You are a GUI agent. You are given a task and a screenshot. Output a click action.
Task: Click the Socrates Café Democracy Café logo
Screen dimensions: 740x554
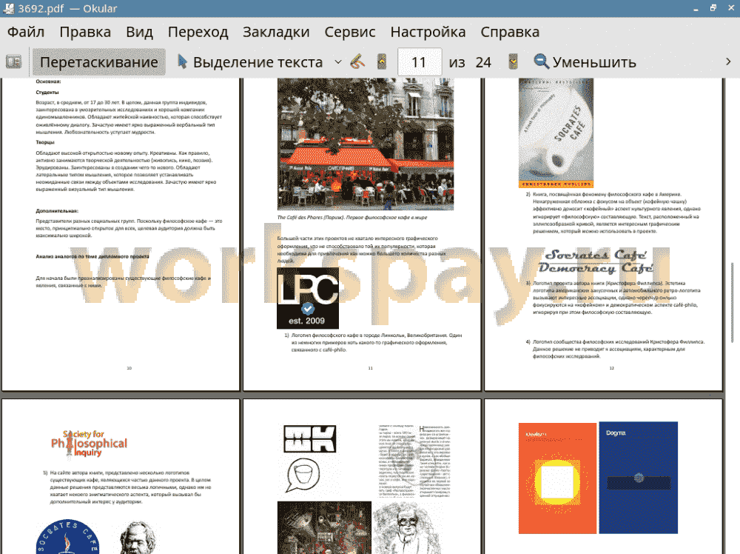(x=596, y=261)
